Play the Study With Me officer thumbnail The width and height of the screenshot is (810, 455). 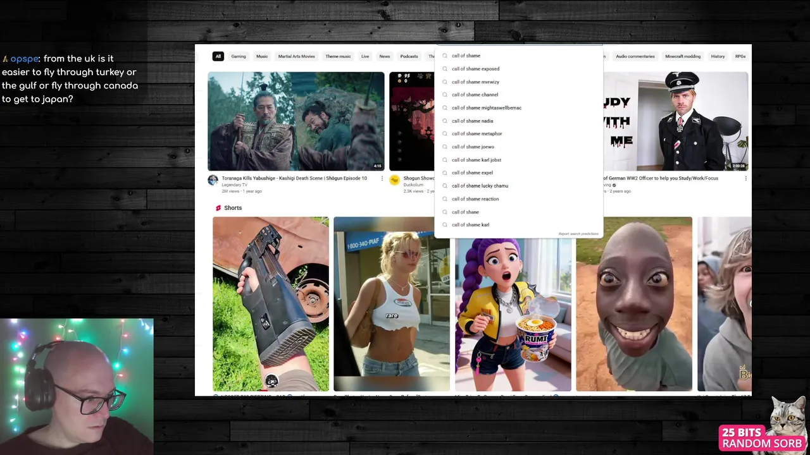coord(676,121)
